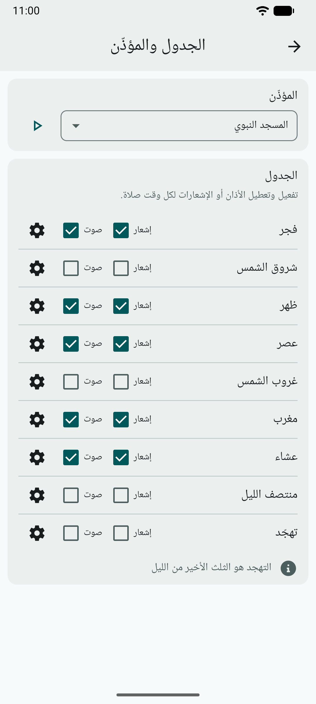This screenshot has height=704, width=316.
Task: Enable the صوت checkbox for شروق الشمس
Action: [71, 268]
